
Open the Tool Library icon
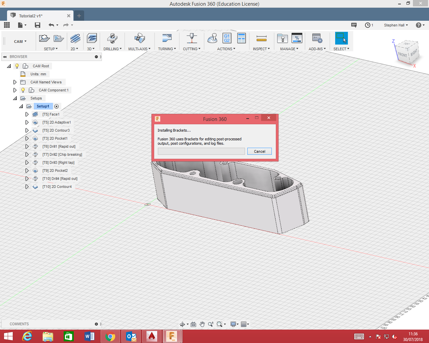283,39
